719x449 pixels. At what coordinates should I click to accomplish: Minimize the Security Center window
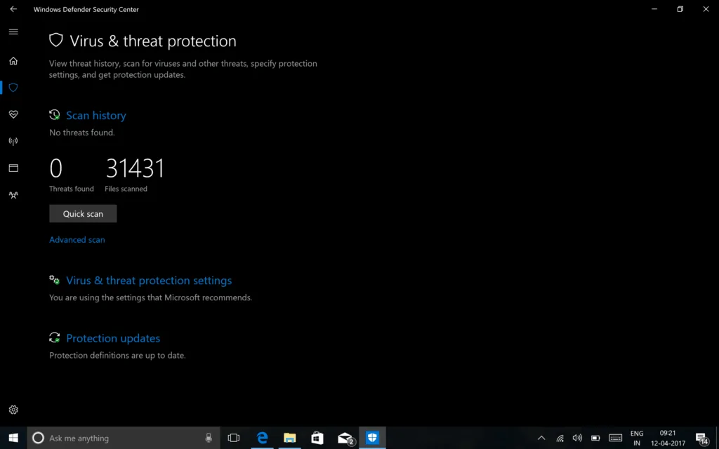point(654,9)
